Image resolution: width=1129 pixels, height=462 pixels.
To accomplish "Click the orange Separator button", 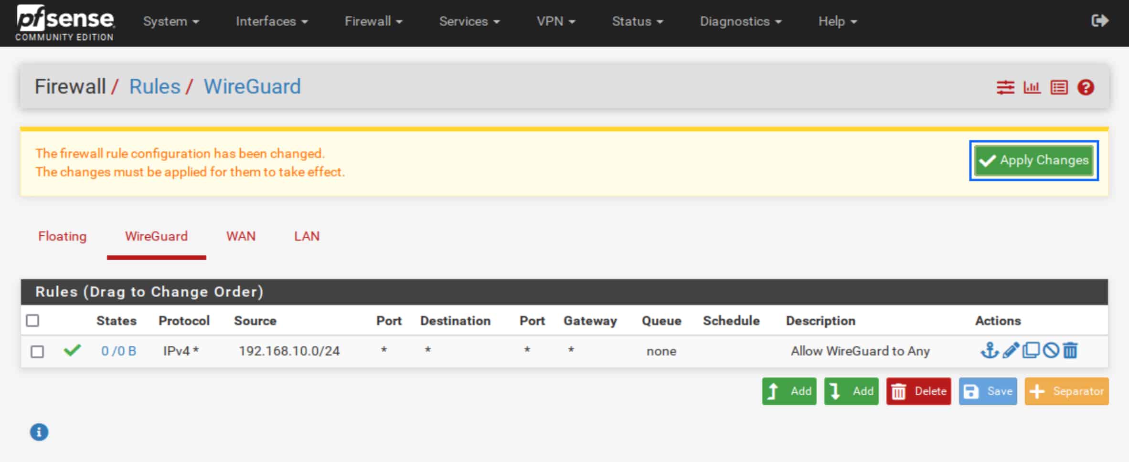I will (x=1066, y=391).
